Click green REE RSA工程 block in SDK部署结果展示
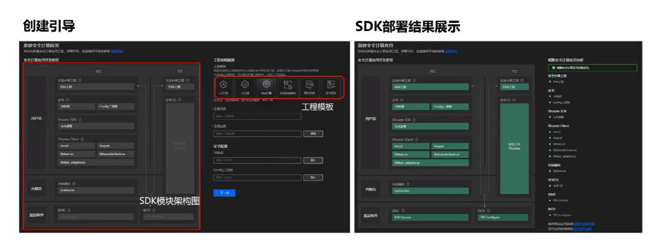 click(x=431, y=87)
